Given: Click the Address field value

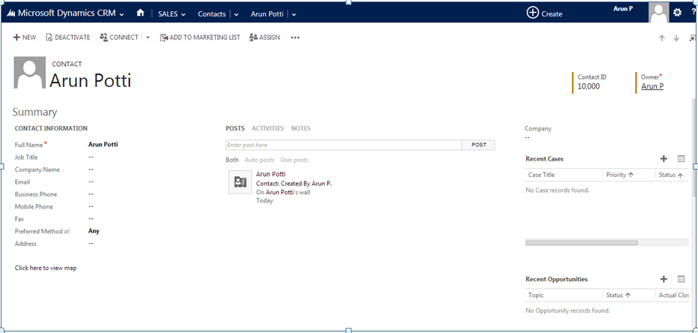Looking at the screenshot, I should point(91,244).
